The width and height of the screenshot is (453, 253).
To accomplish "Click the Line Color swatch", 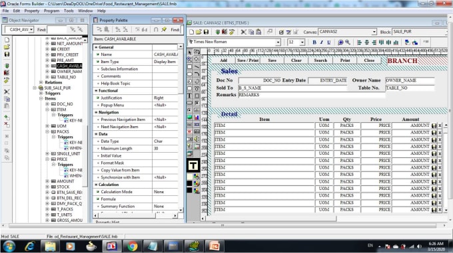I will [x=189, y=183].
